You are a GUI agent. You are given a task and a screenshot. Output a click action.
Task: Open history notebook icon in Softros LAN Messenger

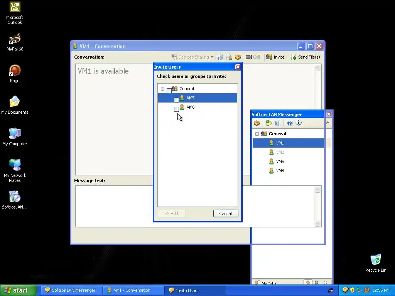(278, 123)
